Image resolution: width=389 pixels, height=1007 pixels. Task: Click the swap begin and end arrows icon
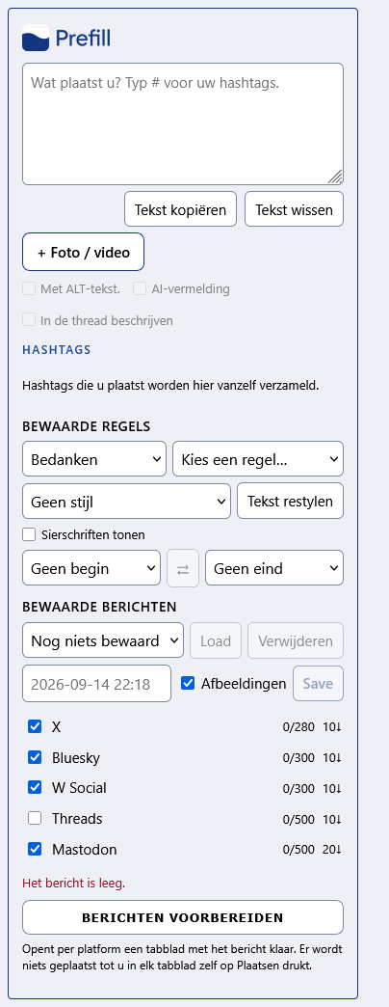pyautogui.click(x=183, y=568)
